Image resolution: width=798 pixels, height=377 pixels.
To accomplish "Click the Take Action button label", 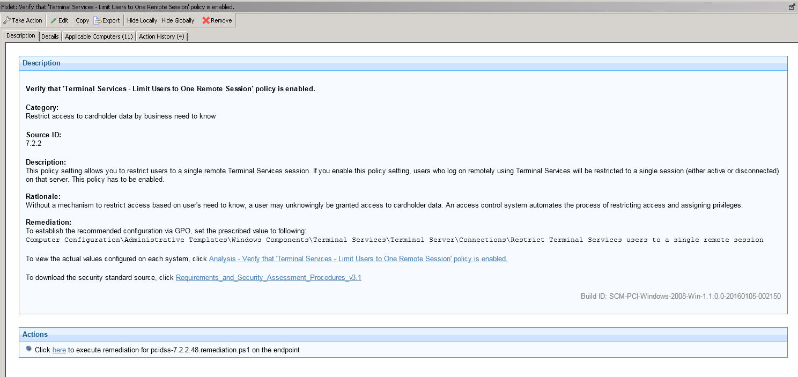I will point(26,20).
